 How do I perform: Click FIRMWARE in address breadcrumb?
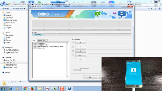pos(48,5)
